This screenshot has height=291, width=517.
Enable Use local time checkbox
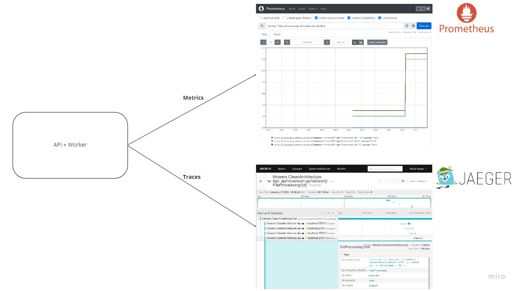click(x=260, y=18)
